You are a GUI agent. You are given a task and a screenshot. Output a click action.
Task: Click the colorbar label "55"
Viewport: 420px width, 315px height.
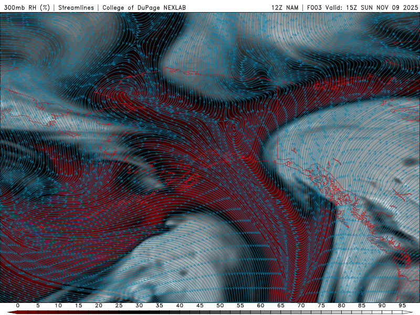pyautogui.click(x=240, y=306)
